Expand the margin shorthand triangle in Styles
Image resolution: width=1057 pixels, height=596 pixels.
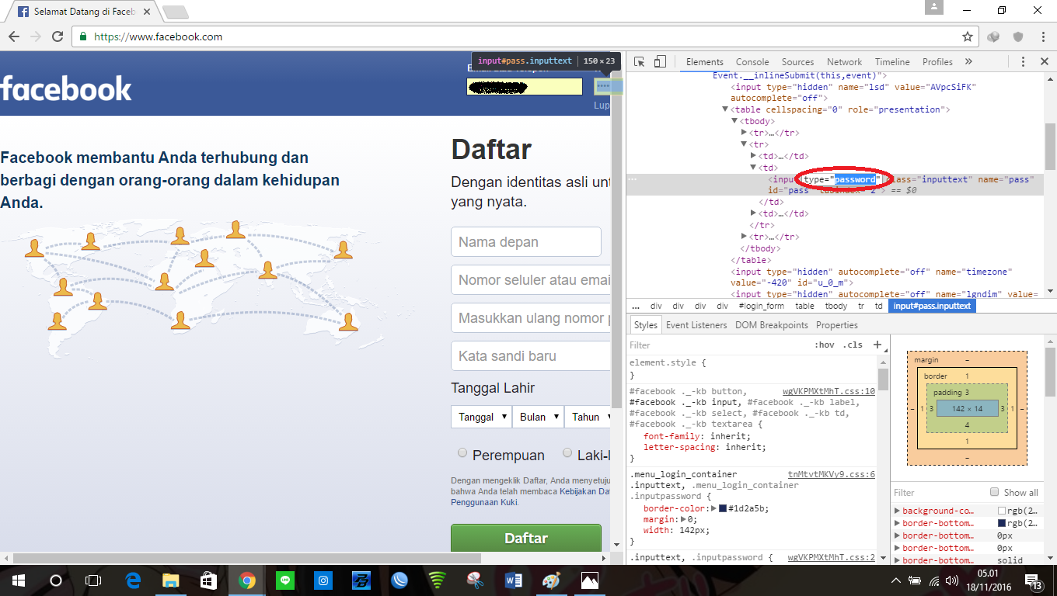(x=684, y=519)
